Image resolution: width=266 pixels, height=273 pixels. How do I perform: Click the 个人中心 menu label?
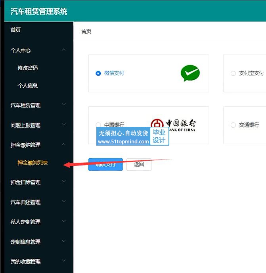[x=21, y=50]
